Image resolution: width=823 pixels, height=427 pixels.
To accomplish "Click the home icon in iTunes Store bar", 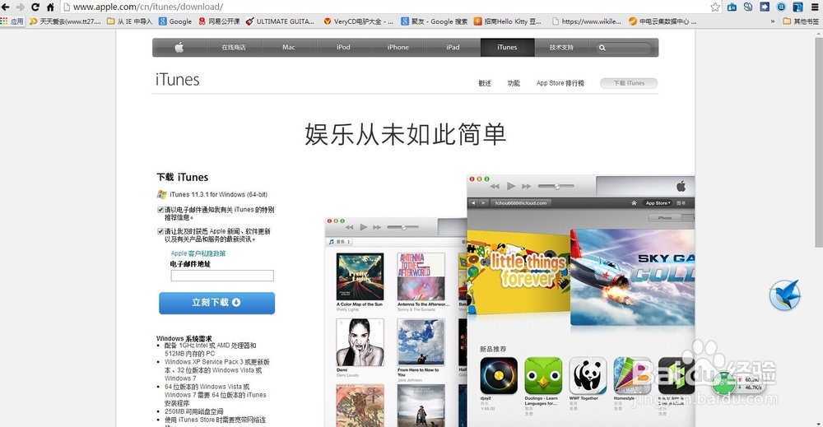I will click(634, 203).
